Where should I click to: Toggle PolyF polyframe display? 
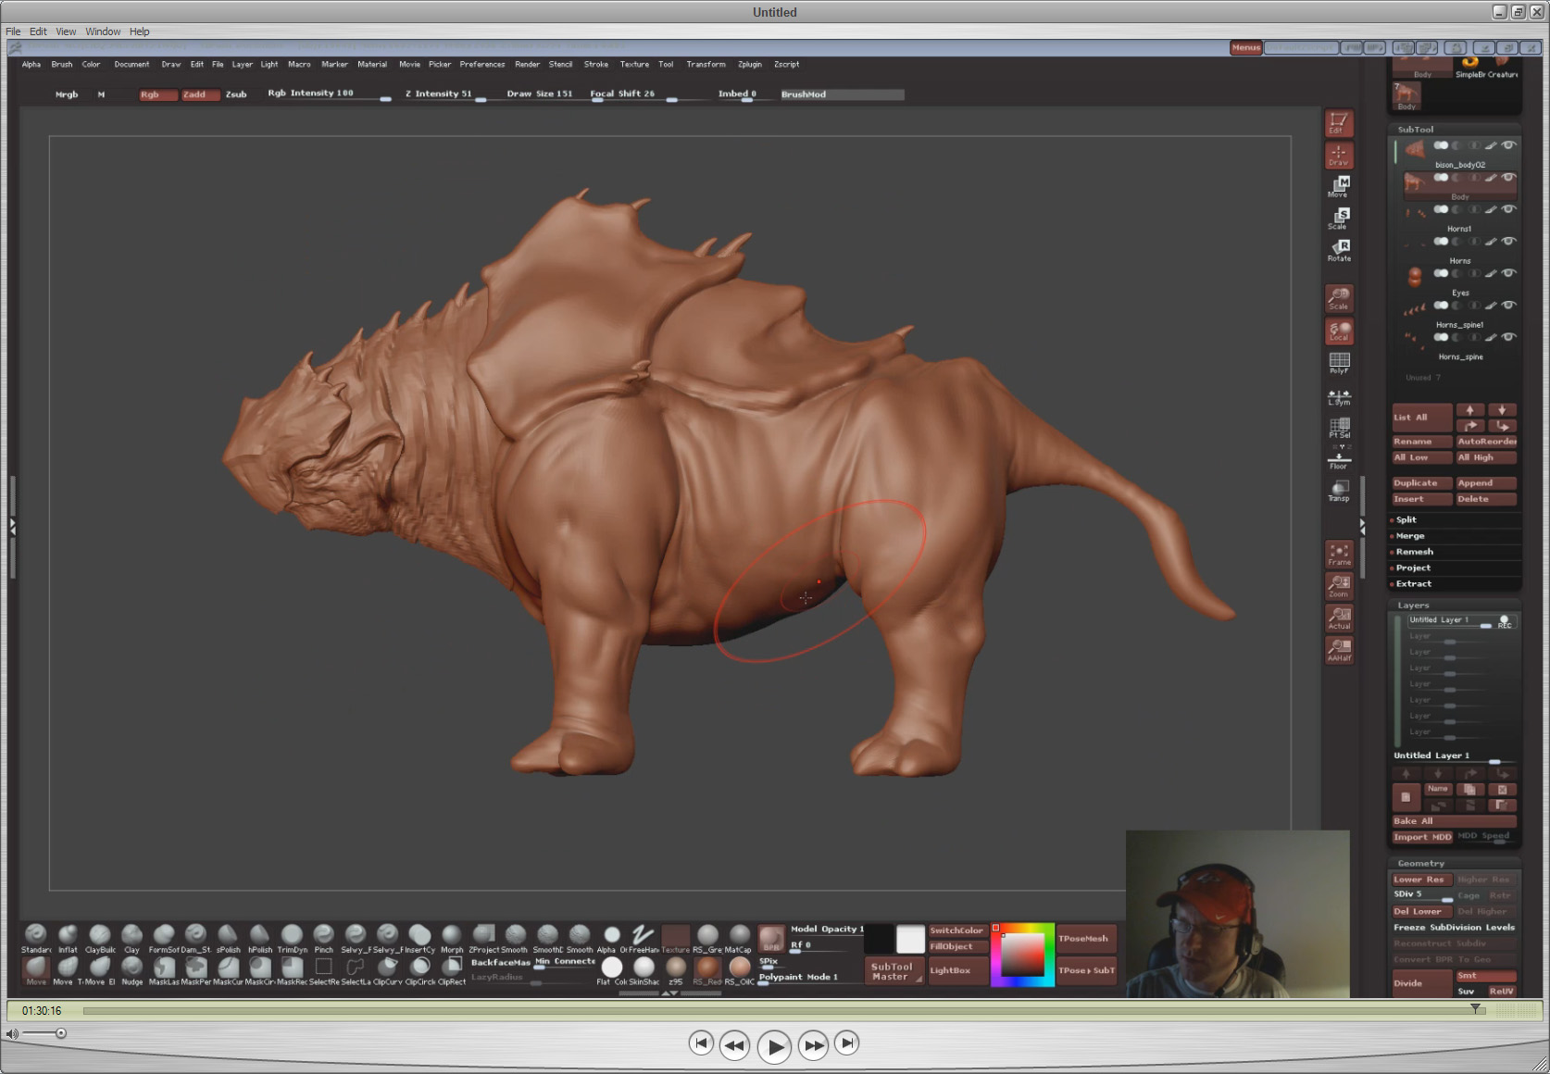click(x=1339, y=363)
